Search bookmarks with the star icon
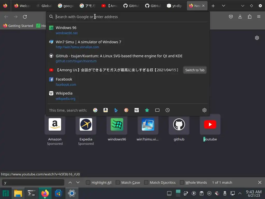Viewport: 265px width, 199px height. click(147, 110)
